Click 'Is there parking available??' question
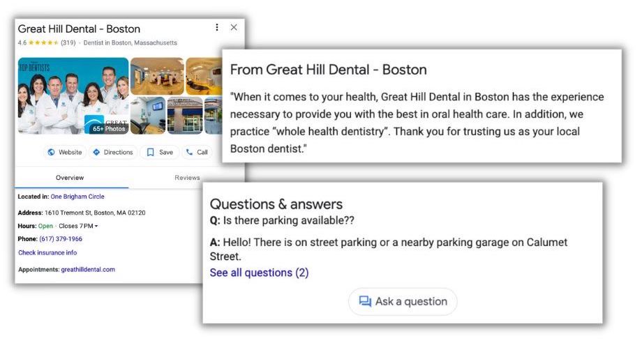642x343 pixels. tap(289, 220)
